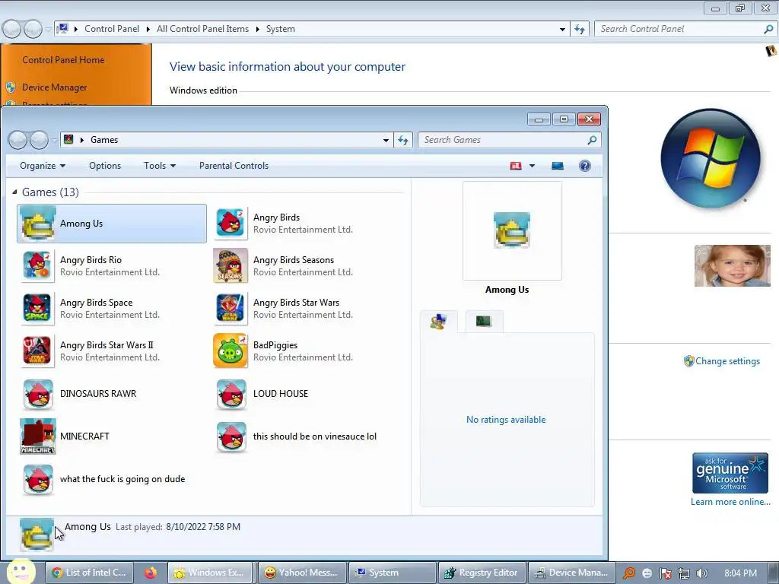Open the Games window help icon
Screen dimensions: 779x584
[585, 166]
